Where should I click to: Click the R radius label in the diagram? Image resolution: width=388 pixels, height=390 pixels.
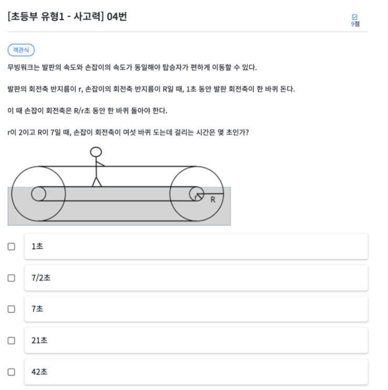point(213,200)
